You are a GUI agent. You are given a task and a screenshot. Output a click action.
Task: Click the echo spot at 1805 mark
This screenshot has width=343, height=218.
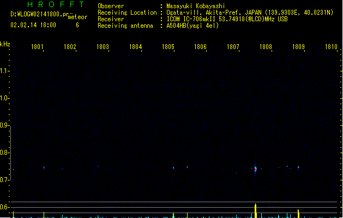coord(173,168)
